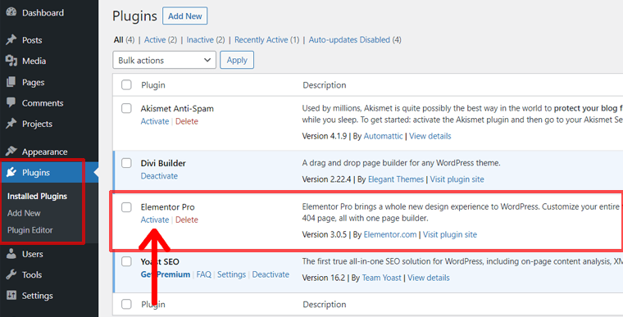Image resolution: width=623 pixels, height=317 pixels.
Task: Open Tools menu item
Action: (32, 274)
